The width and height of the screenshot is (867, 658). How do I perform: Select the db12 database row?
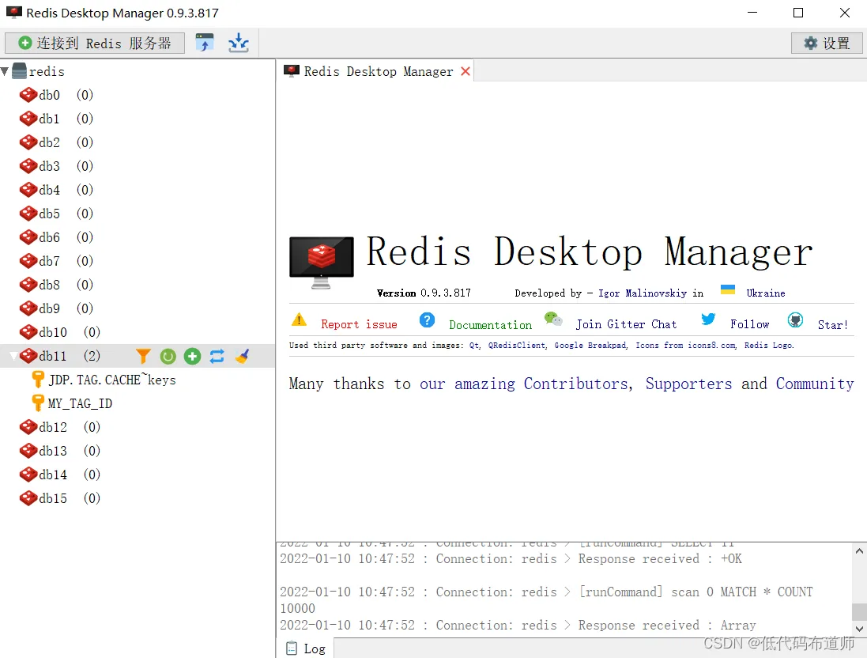pos(138,427)
